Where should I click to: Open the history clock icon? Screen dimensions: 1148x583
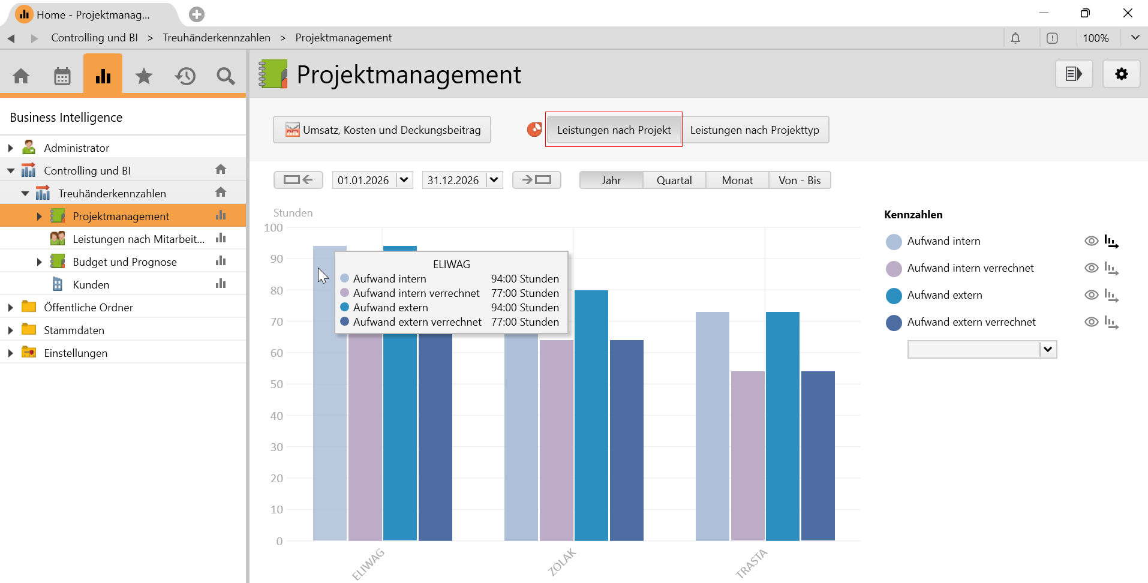[185, 76]
